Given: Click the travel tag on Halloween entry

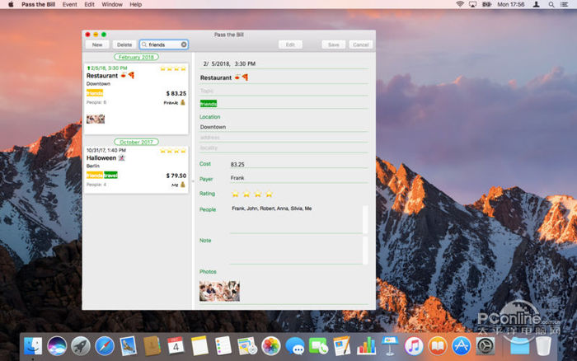Looking at the screenshot, I should point(110,175).
